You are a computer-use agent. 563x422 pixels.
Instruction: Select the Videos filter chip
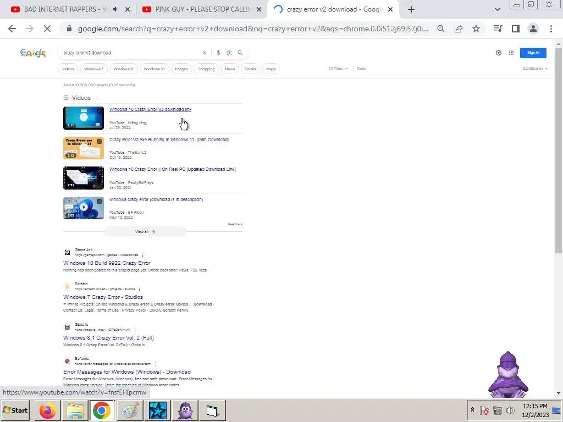(x=68, y=69)
